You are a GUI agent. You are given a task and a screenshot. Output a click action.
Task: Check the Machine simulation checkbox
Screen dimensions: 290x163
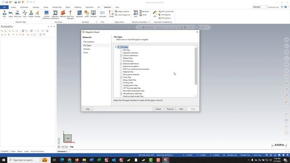pyautogui.click(x=121, y=67)
